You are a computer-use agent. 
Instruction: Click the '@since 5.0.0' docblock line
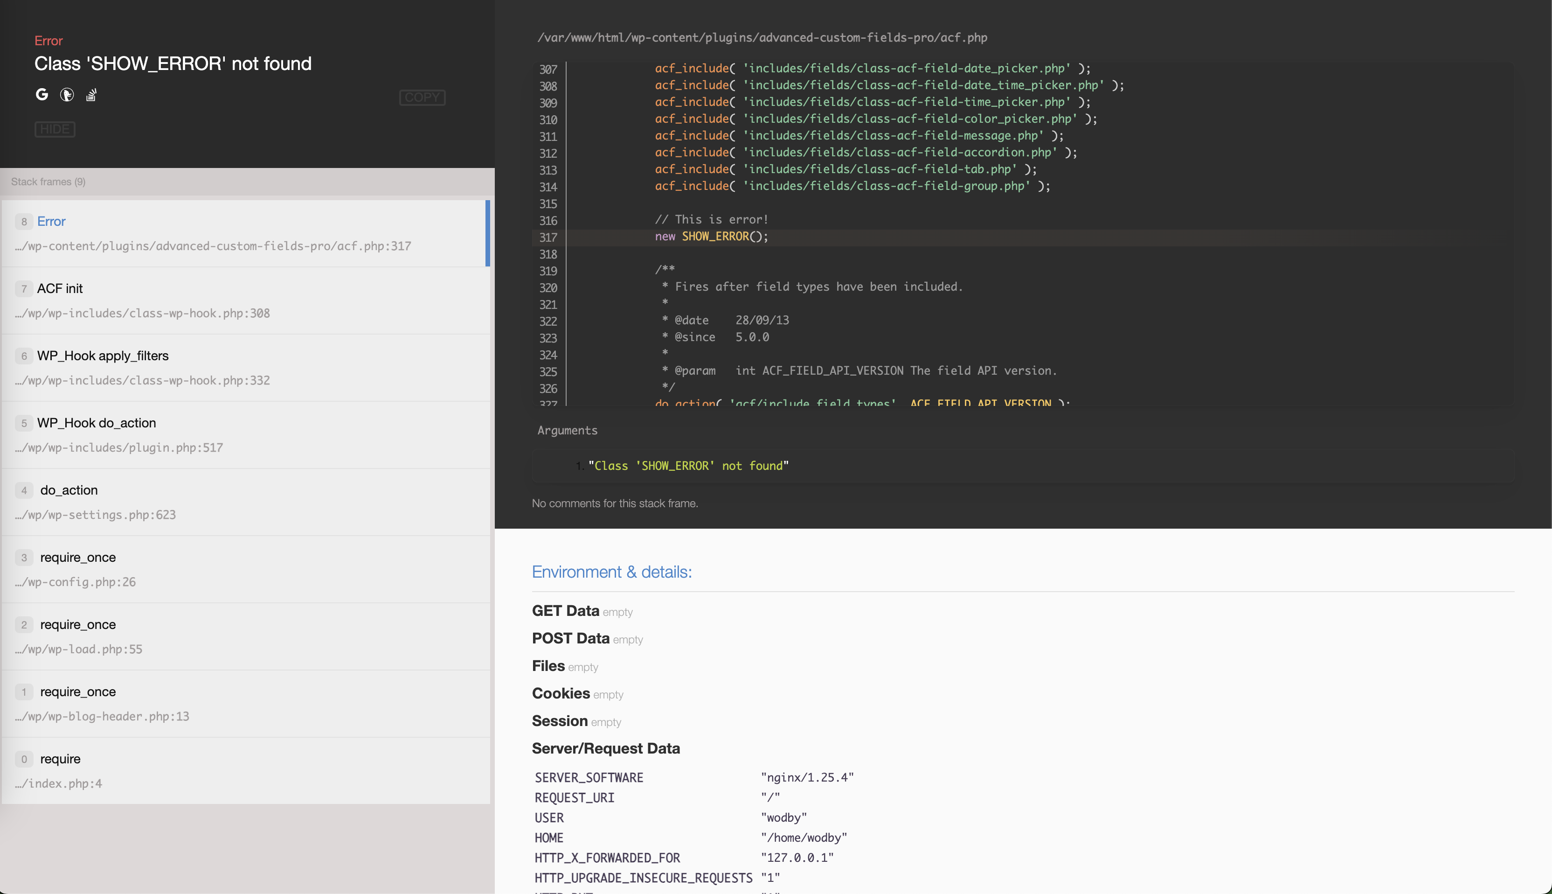point(715,337)
